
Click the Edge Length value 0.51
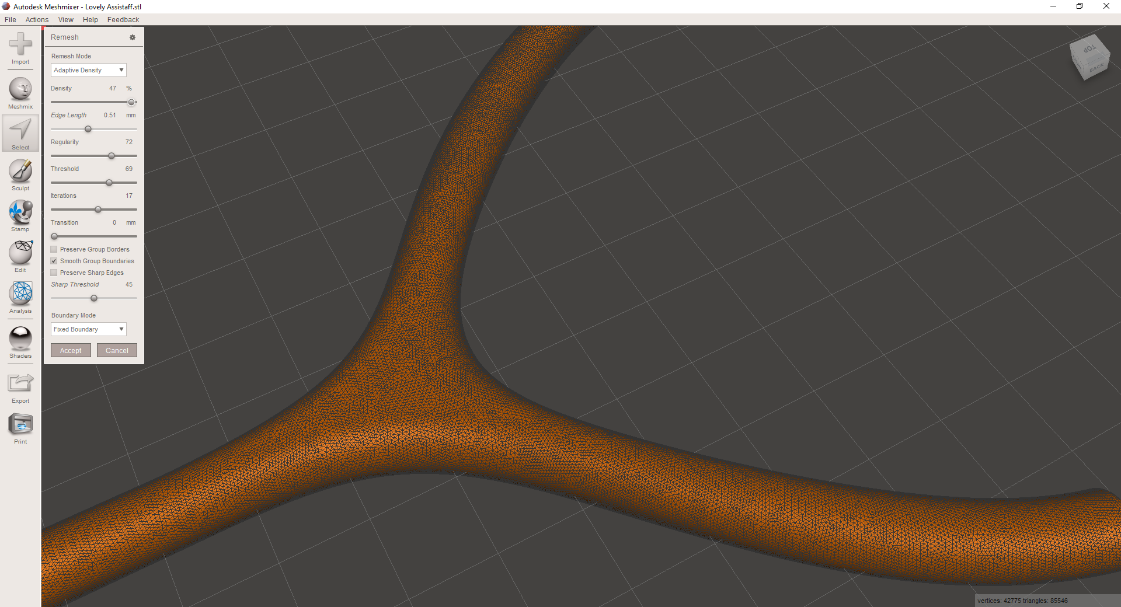[x=110, y=115]
